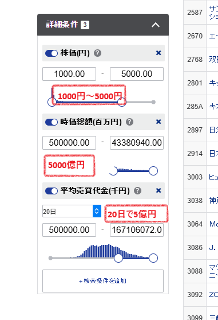Disable the 平均売買代金(千円) switch
The image size is (218, 320).
coord(51,191)
